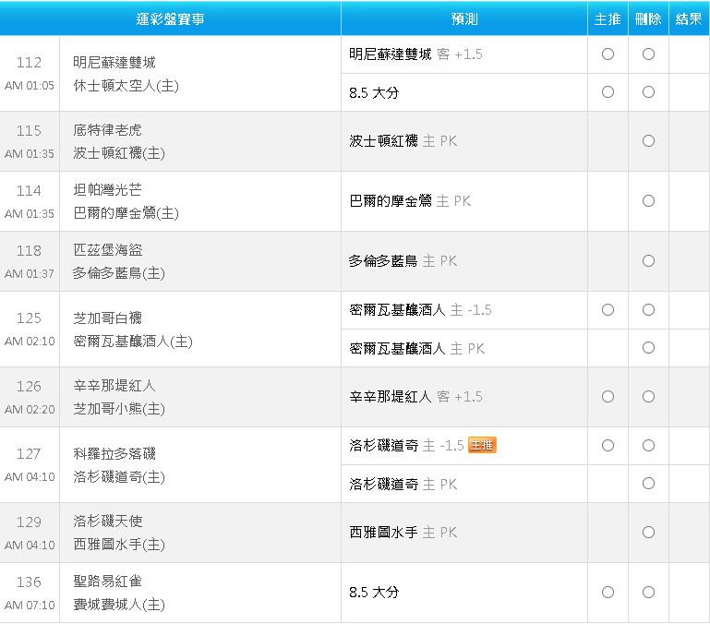Click prediction text 密爾瓦基釀酒人 主 -1.5
The height and width of the screenshot is (624, 710).
click(x=420, y=310)
